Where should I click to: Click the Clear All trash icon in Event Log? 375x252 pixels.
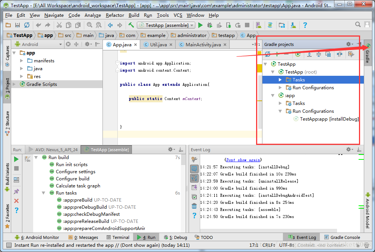coord(194,206)
